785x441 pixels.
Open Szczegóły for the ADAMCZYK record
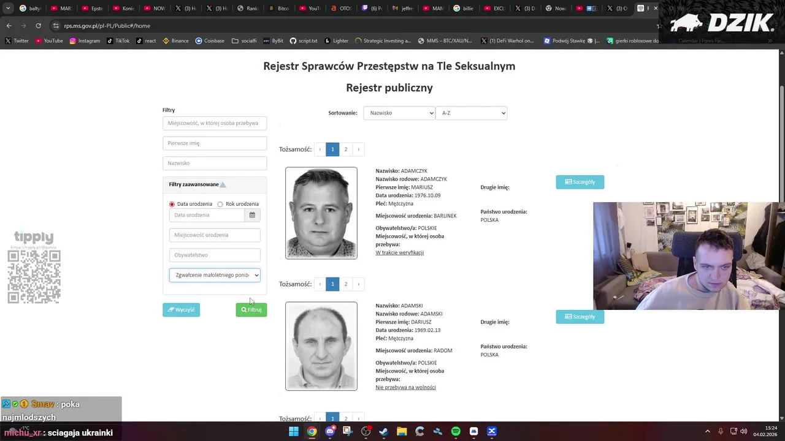tap(580, 182)
